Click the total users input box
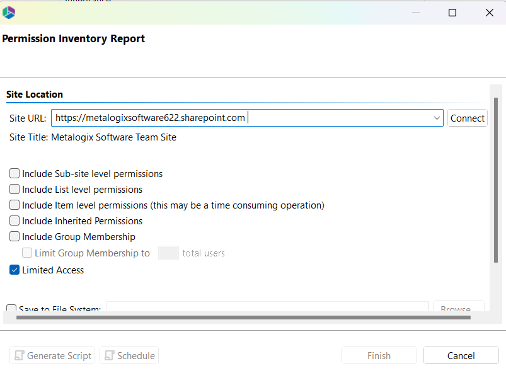506x378 pixels. pyautogui.click(x=168, y=253)
